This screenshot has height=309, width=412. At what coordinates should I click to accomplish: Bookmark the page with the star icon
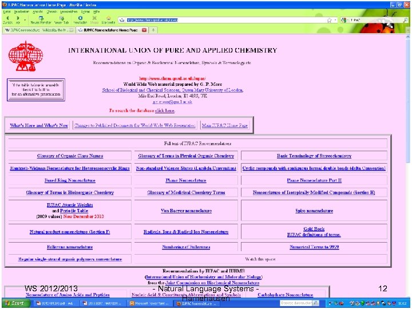[329, 20]
